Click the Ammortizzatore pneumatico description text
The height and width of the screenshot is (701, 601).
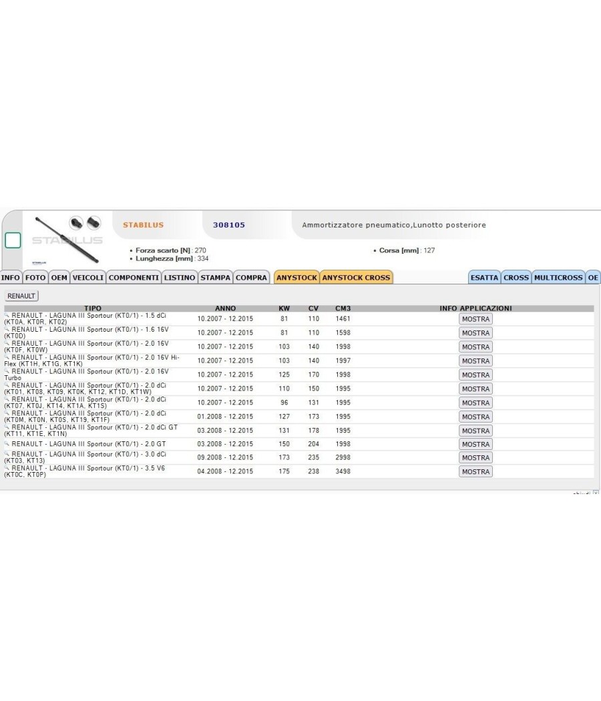pyautogui.click(x=394, y=225)
